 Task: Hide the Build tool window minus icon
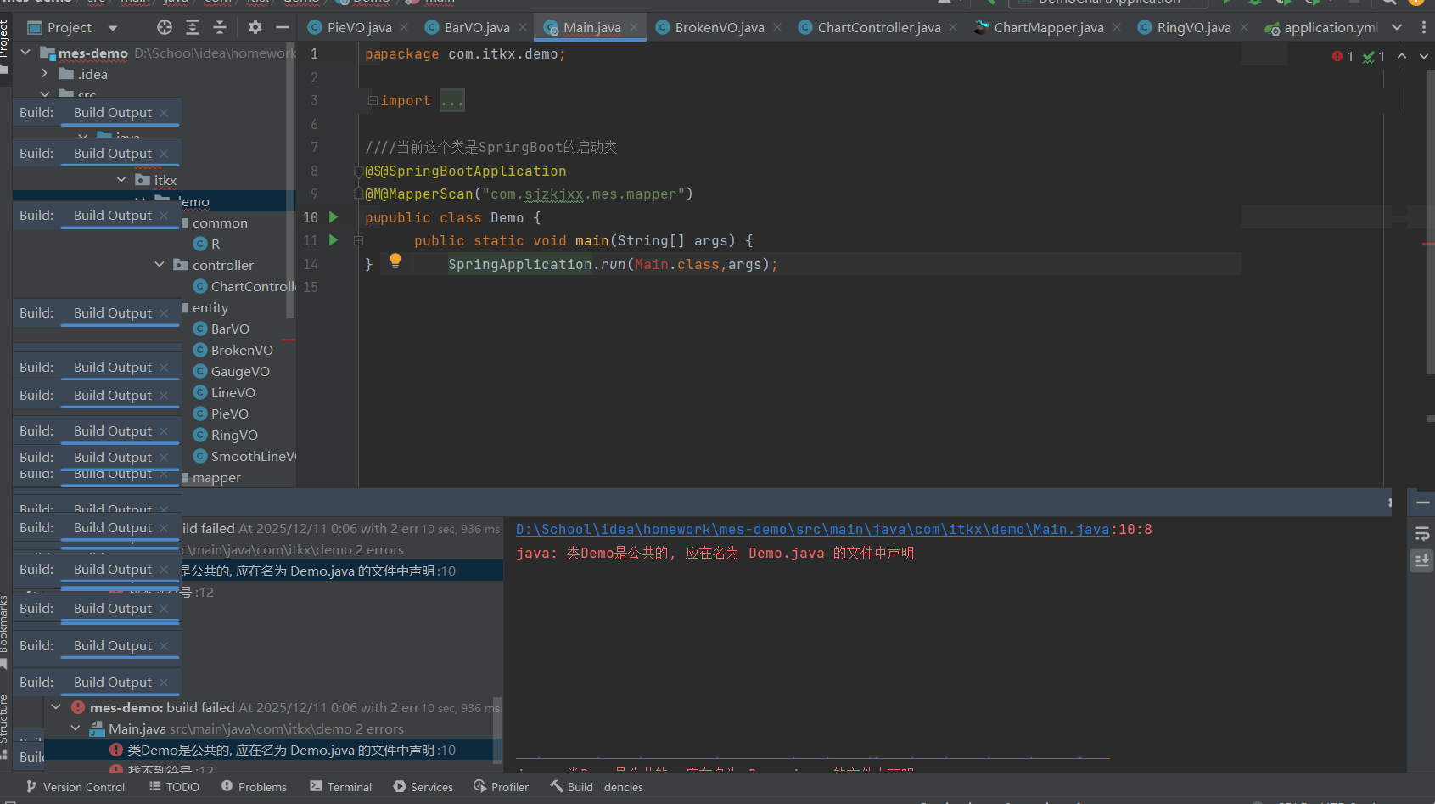click(x=1423, y=503)
